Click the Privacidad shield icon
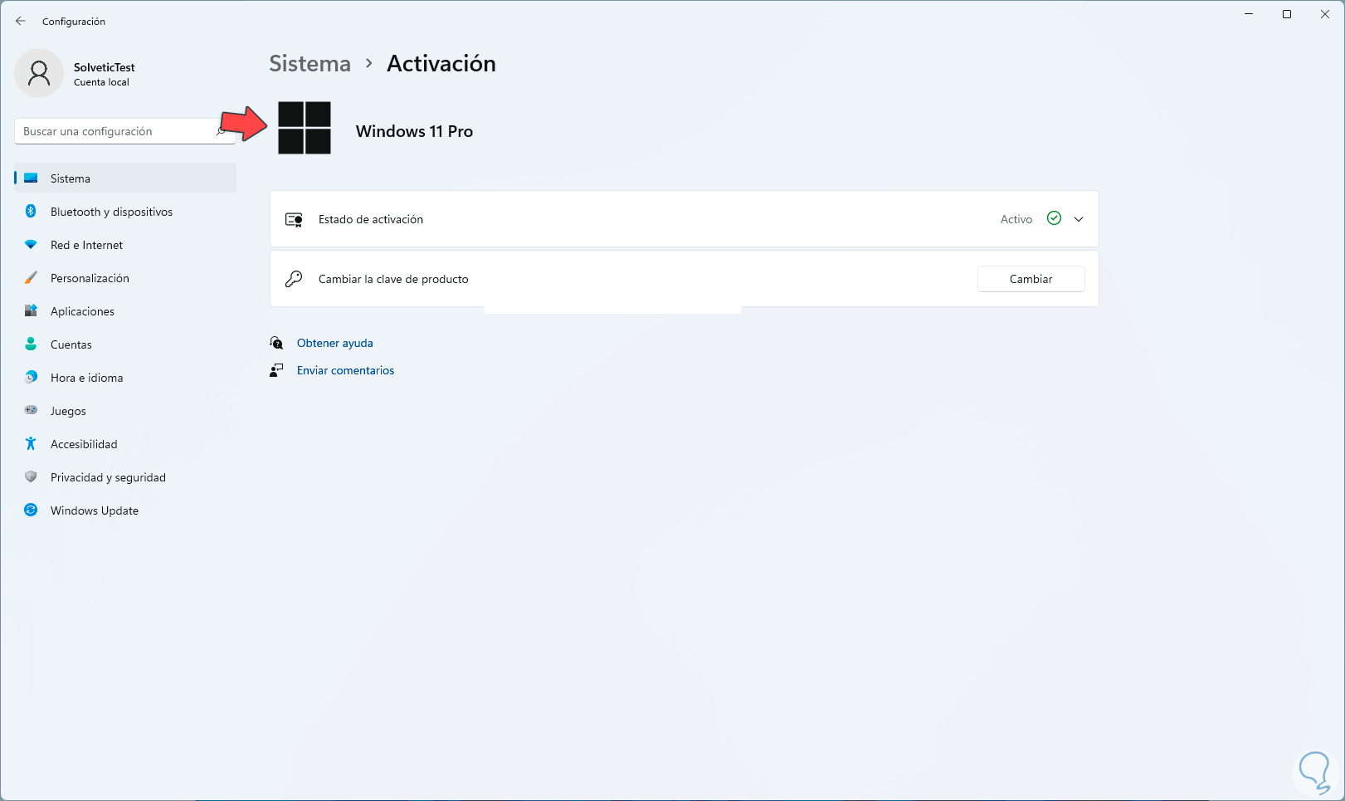The width and height of the screenshot is (1345, 801). (x=31, y=477)
